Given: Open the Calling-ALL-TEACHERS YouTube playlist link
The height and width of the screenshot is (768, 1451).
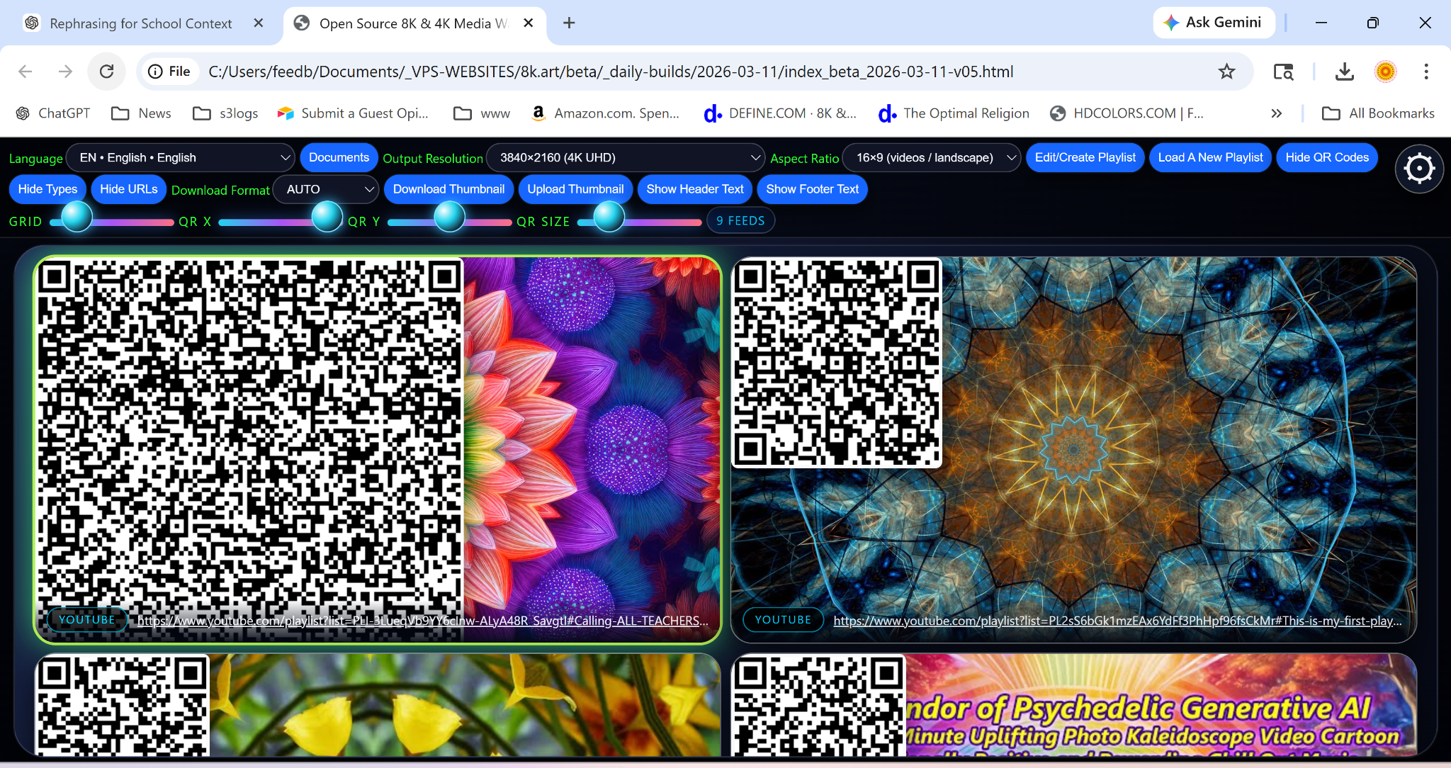Looking at the screenshot, I should (423, 621).
